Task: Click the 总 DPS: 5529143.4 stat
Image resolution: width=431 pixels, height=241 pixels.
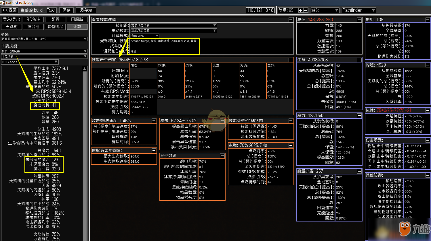Action: (x=54, y=91)
